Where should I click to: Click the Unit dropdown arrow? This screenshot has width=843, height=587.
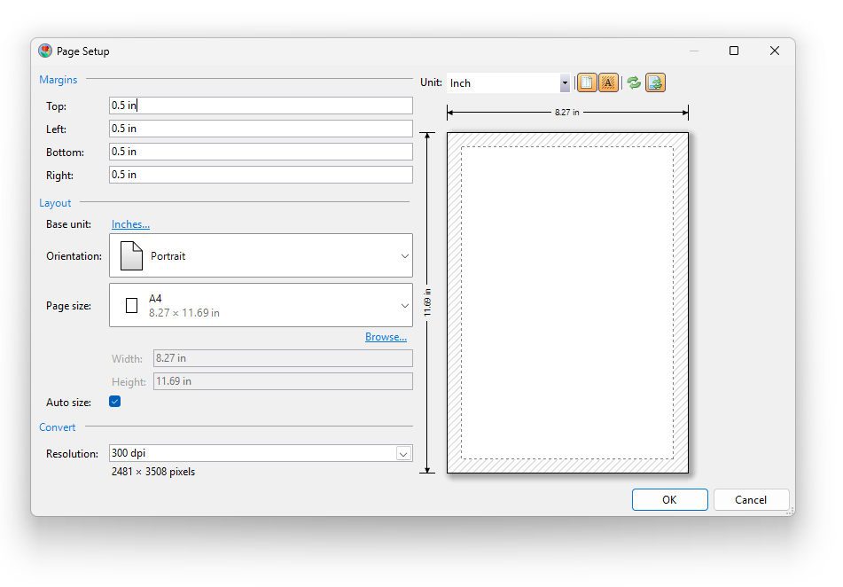pyautogui.click(x=565, y=82)
